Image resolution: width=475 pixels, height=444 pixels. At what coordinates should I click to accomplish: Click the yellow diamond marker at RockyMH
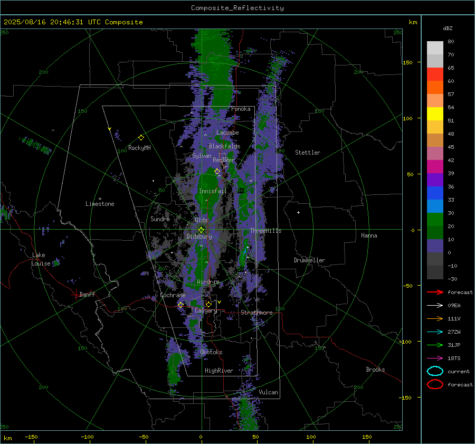tap(141, 138)
